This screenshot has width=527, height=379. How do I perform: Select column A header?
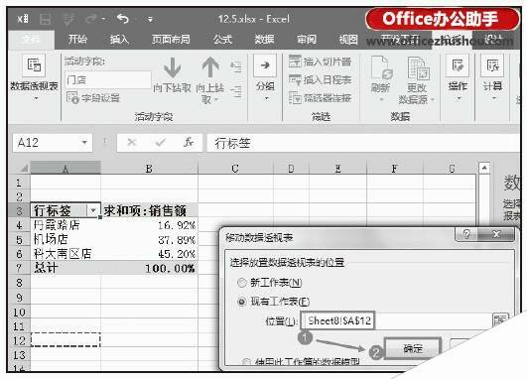(x=66, y=168)
